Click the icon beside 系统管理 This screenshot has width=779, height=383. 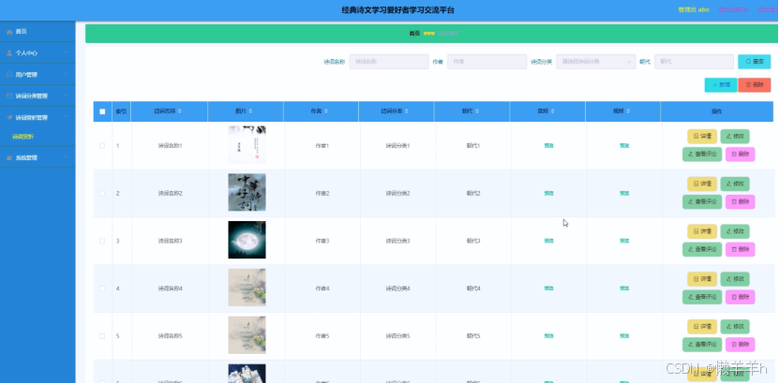click(9, 157)
